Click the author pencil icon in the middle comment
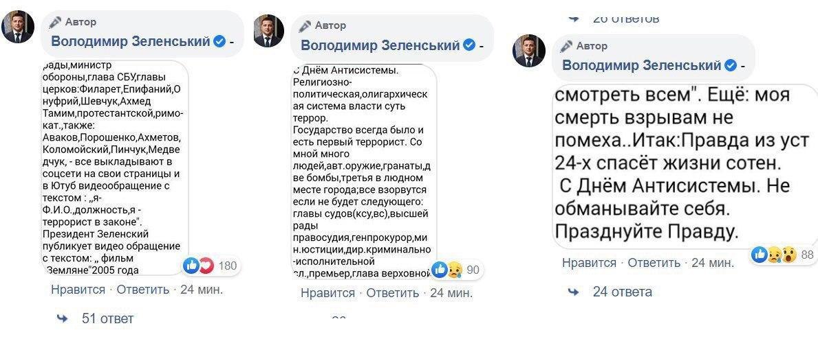The image size is (818, 339). pos(305,25)
